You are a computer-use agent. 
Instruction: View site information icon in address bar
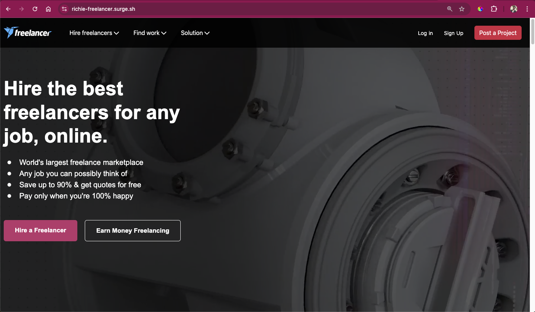click(x=64, y=9)
